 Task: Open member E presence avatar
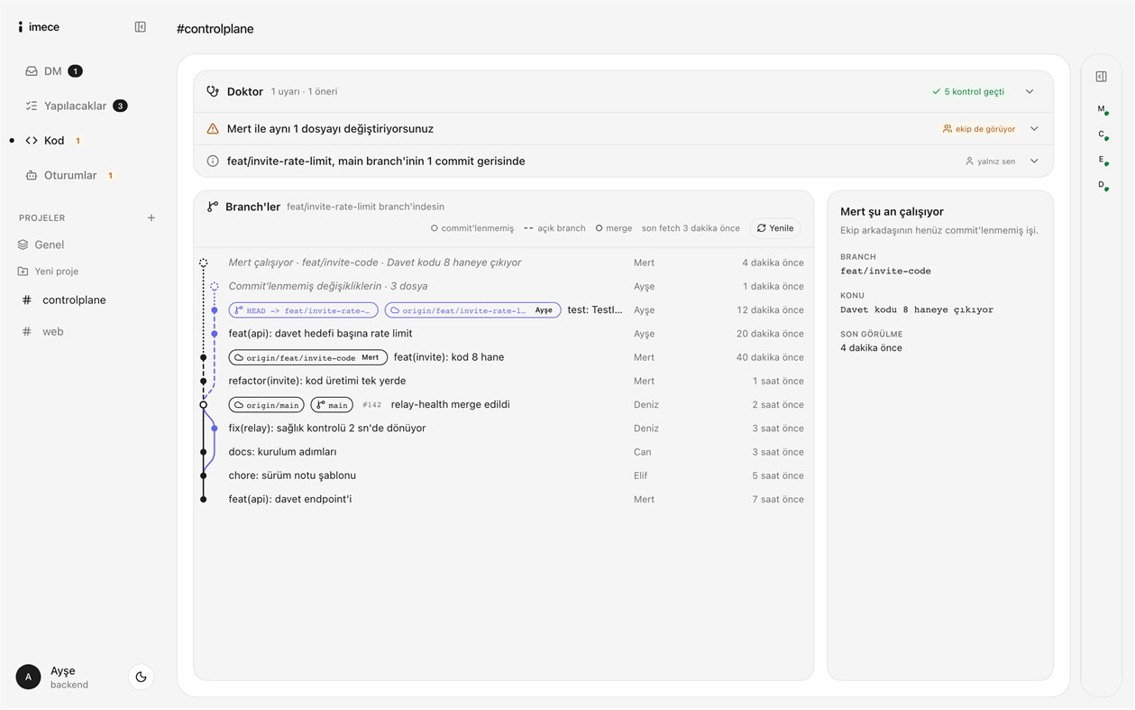pyautogui.click(x=1102, y=160)
